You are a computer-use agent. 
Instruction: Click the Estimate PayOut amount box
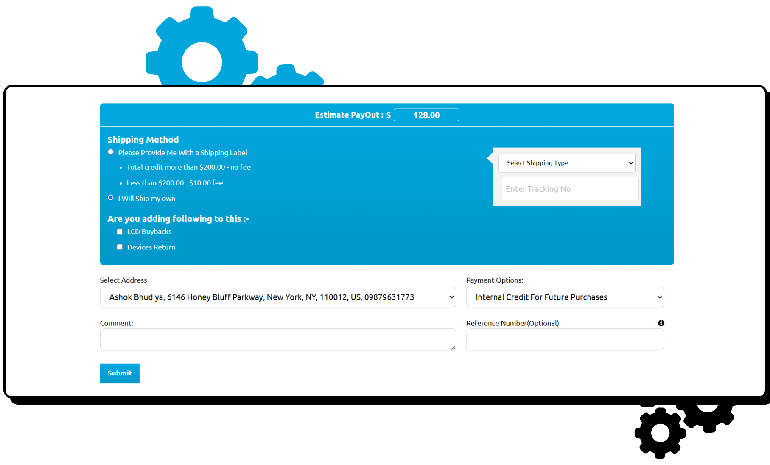pyautogui.click(x=426, y=115)
